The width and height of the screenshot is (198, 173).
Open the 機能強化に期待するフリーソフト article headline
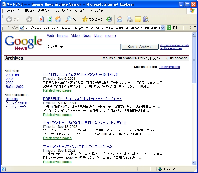coord(85,122)
